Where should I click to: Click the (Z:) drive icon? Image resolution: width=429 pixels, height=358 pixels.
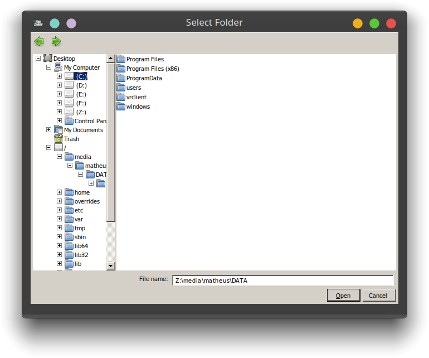point(69,112)
